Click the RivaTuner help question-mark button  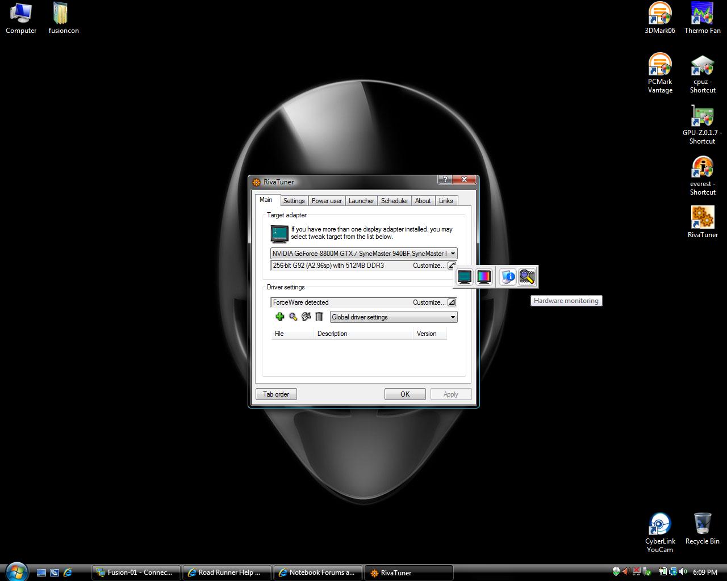[x=445, y=180]
